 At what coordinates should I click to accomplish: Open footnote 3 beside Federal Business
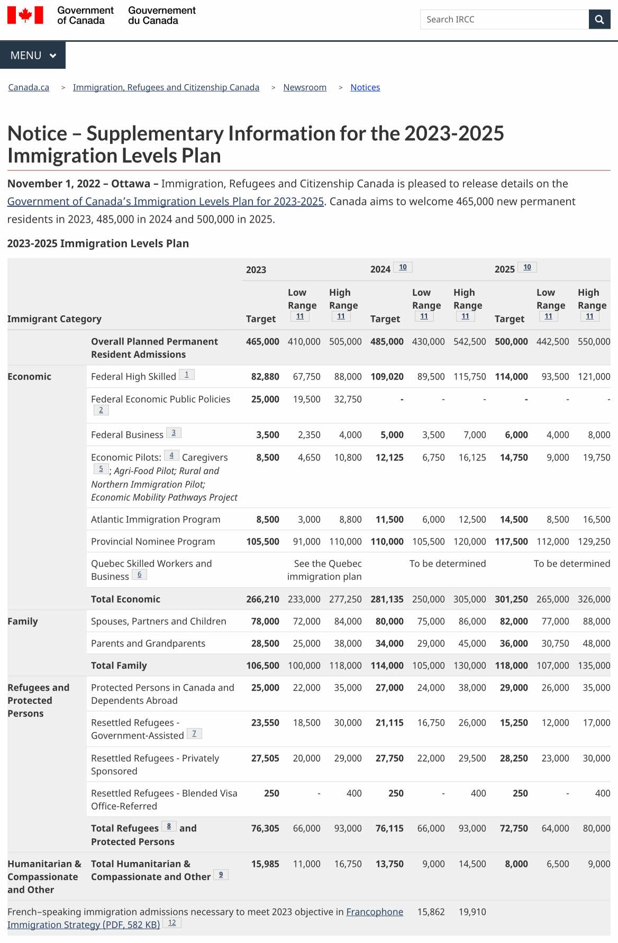tap(174, 433)
